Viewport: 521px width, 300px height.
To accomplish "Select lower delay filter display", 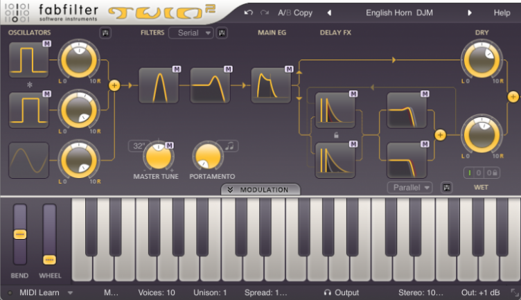I will coord(407,160).
